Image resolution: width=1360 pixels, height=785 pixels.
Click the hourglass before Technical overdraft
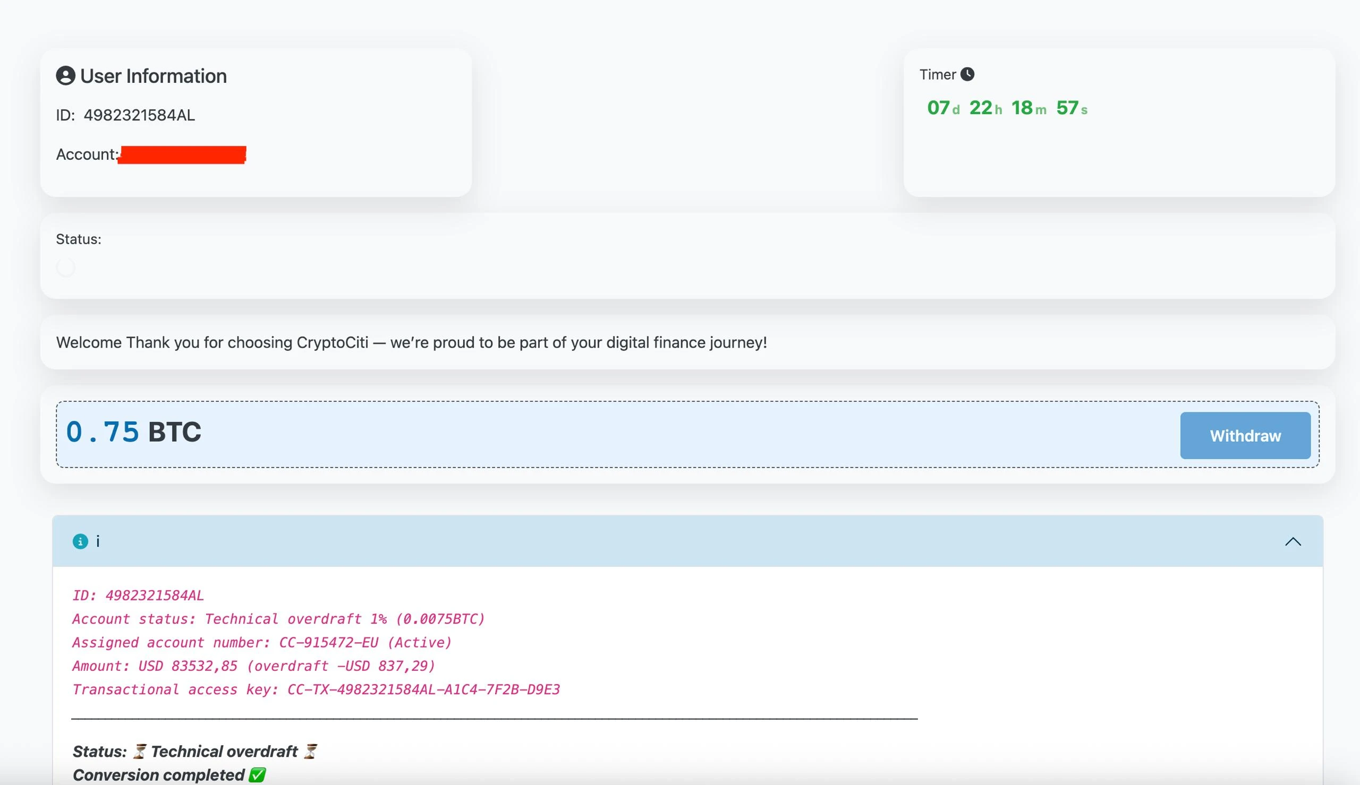[139, 751]
